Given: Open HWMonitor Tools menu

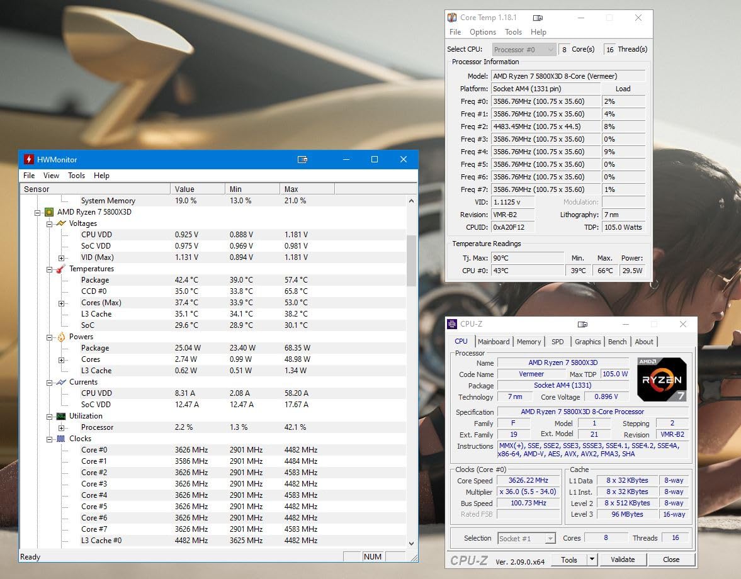Looking at the screenshot, I should tap(76, 175).
